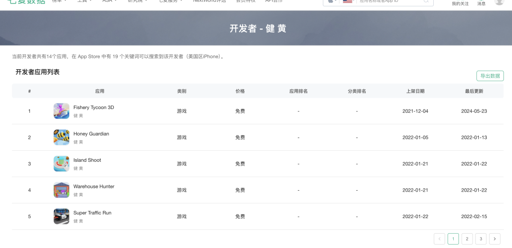The width and height of the screenshot is (512, 248).
Task: Open the US flag country selector
Action: (x=348, y=1)
